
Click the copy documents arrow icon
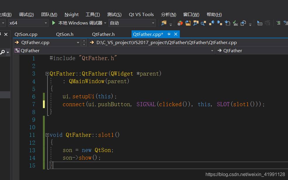pyautogui.click(x=243, y=23)
